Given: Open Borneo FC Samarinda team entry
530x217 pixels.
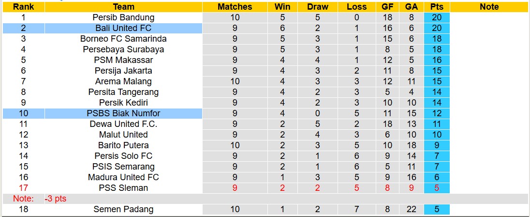Looking at the screenshot, I should pos(123,39).
